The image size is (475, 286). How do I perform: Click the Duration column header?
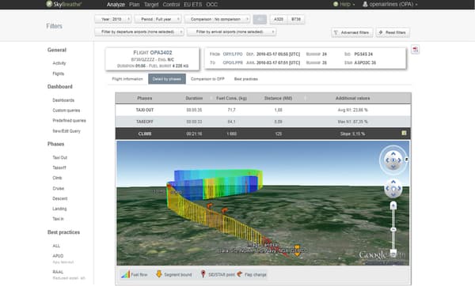click(x=194, y=98)
